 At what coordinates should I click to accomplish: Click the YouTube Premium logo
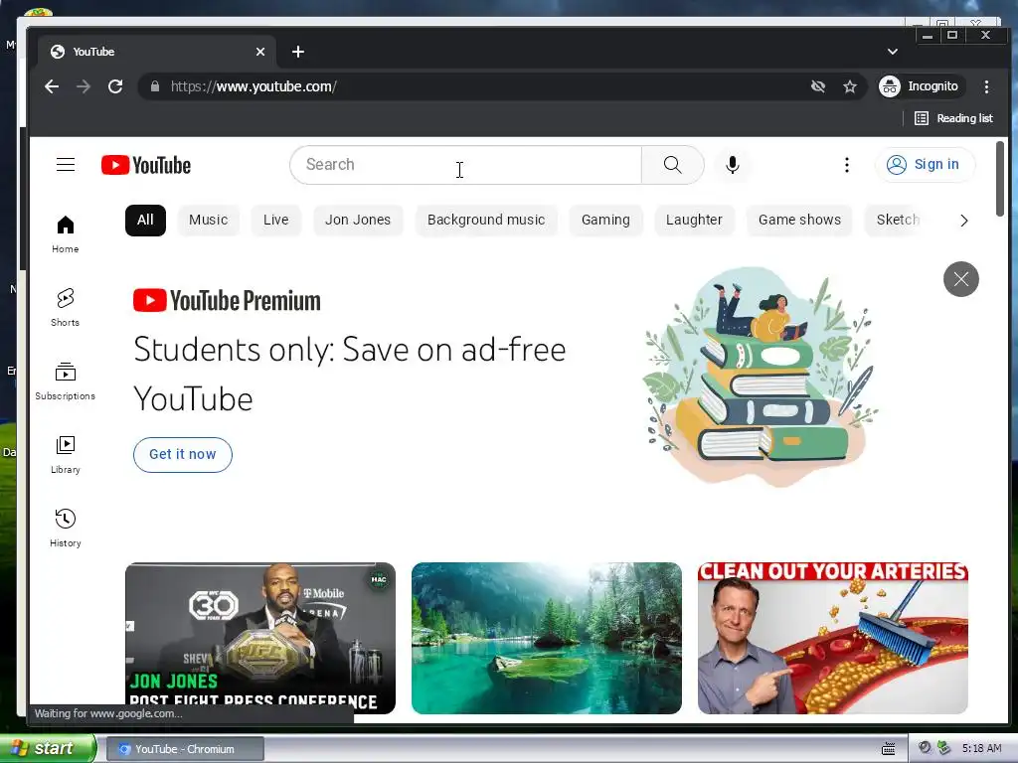(227, 300)
